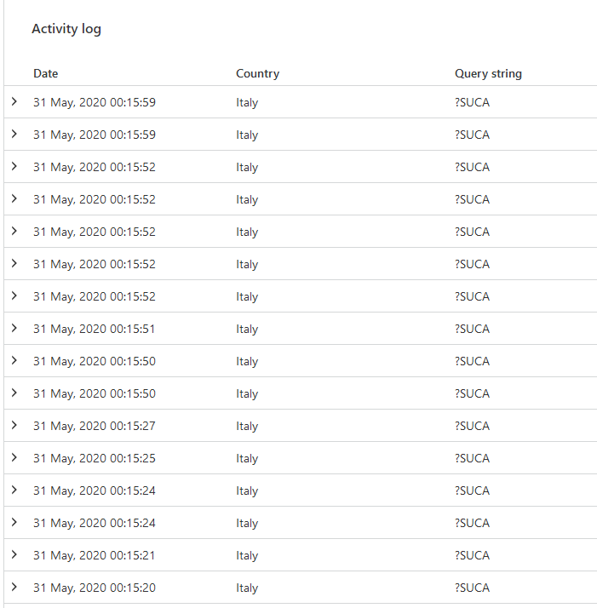Click ?SUCA query in the 00:15:20 row
This screenshot has height=608, width=597.
point(473,588)
